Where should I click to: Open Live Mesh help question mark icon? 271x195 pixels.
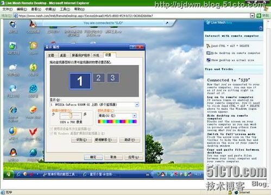261,28
